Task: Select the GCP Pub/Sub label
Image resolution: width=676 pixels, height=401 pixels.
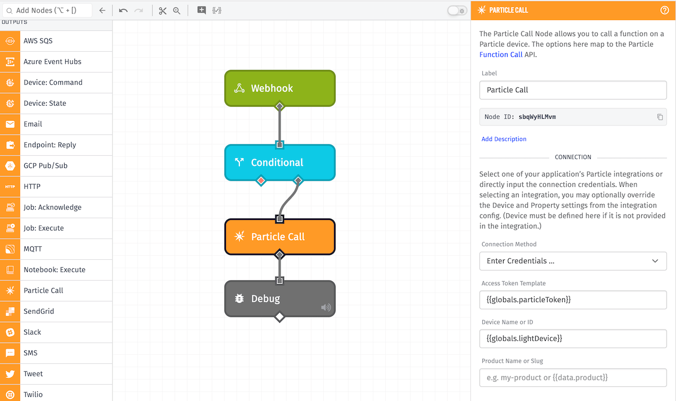Action: [46, 166]
